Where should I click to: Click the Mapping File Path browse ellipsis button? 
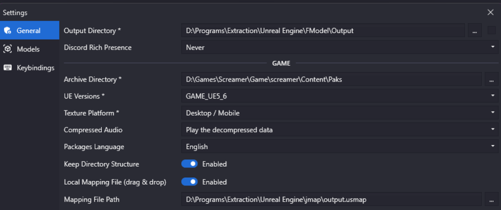pos(491,199)
